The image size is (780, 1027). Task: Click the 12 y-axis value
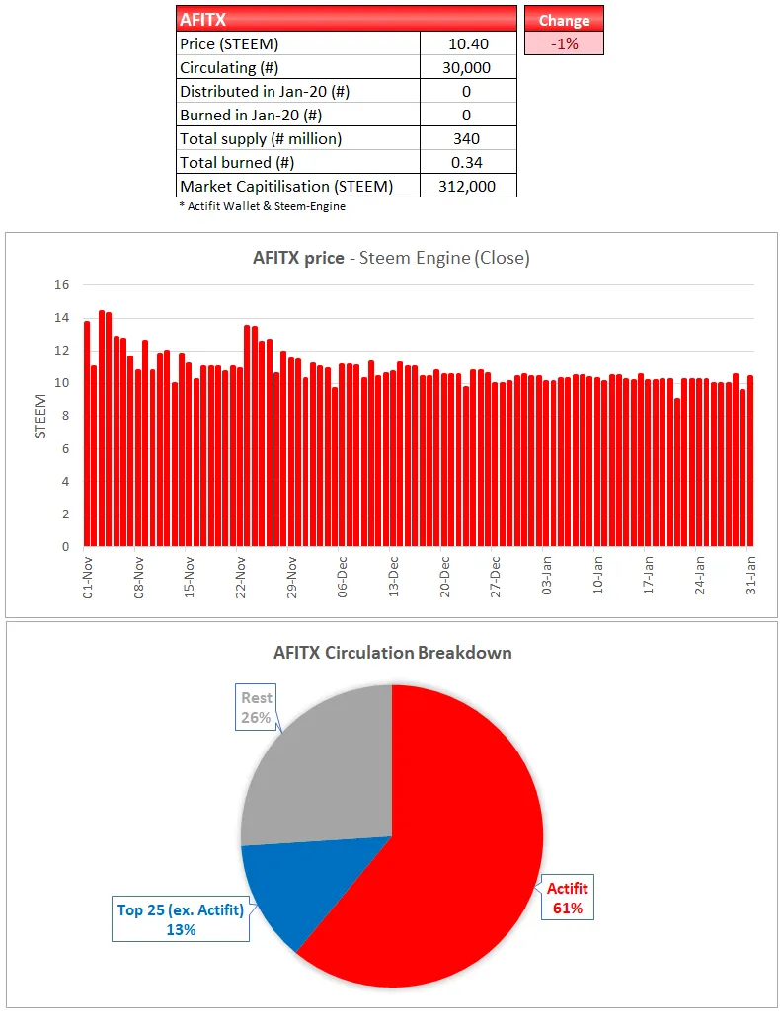[x=61, y=351]
